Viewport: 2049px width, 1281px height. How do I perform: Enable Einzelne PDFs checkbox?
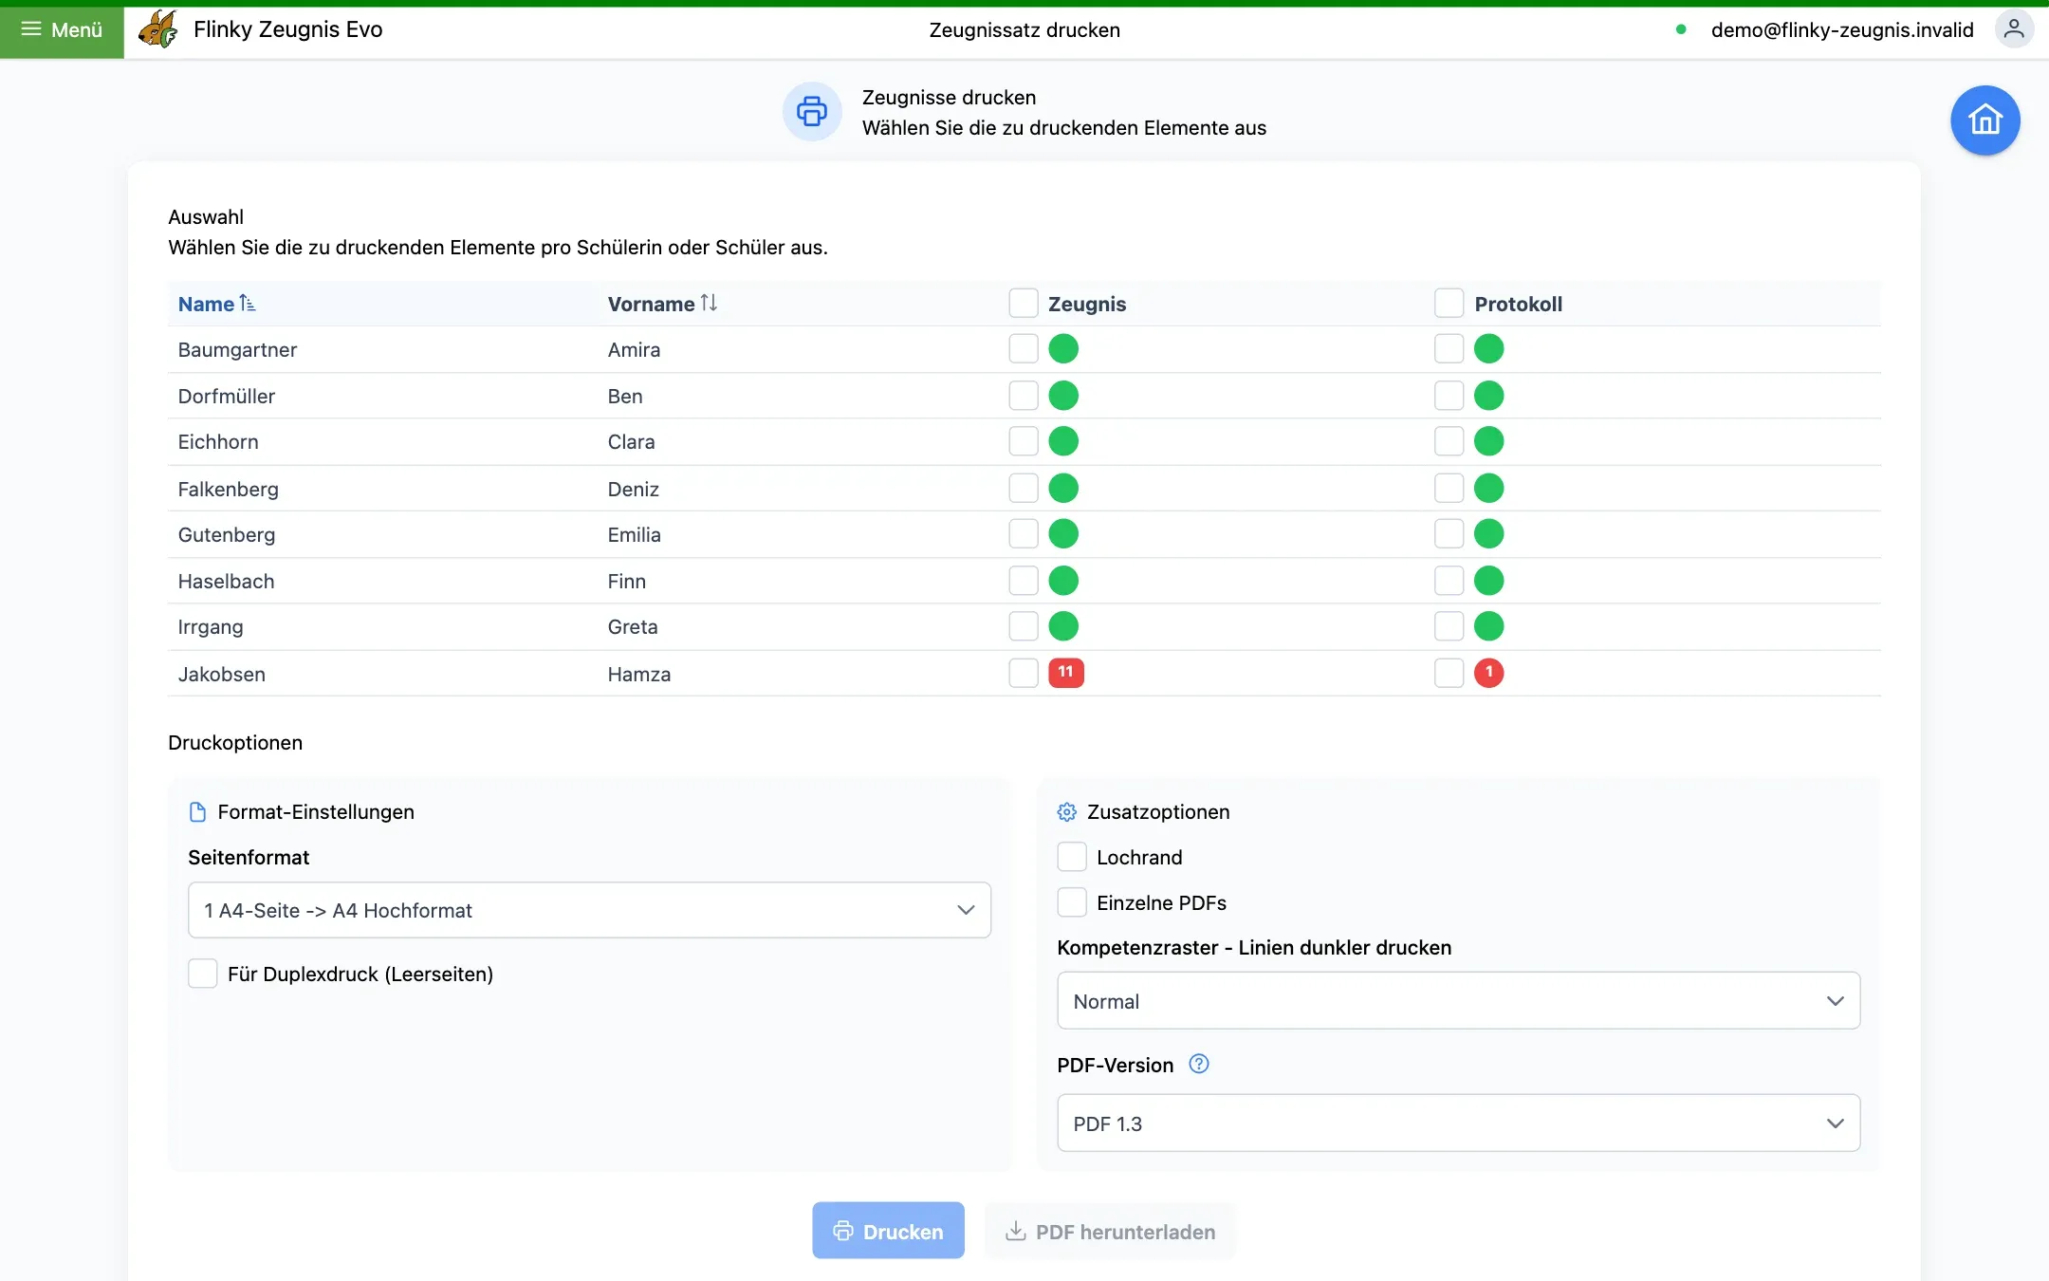pyautogui.click(x=1072, y=902)
